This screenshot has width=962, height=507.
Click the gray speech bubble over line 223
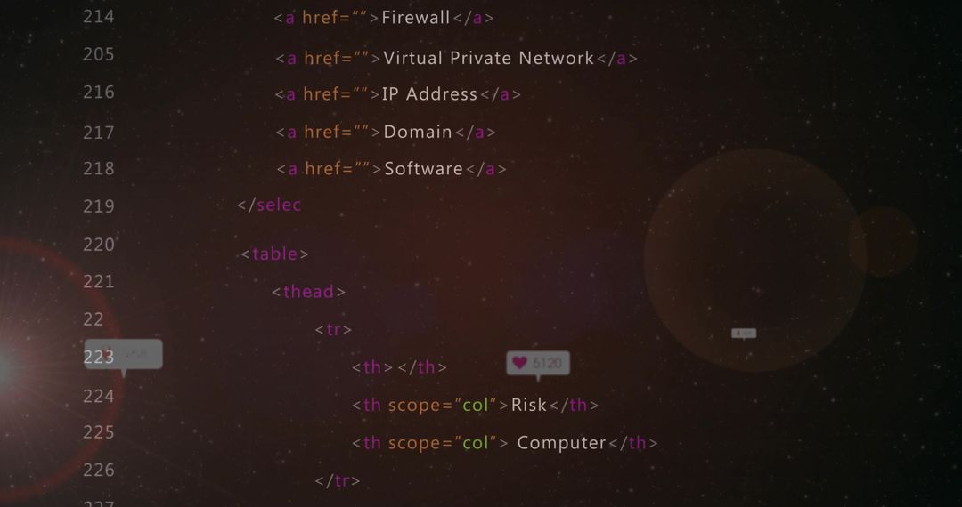tap(124, 356)
